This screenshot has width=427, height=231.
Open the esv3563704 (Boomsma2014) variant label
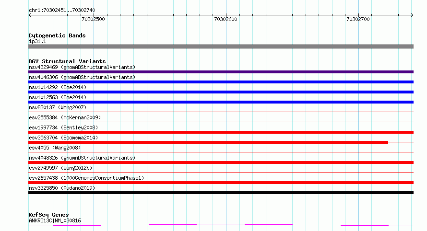click(63, 138)
